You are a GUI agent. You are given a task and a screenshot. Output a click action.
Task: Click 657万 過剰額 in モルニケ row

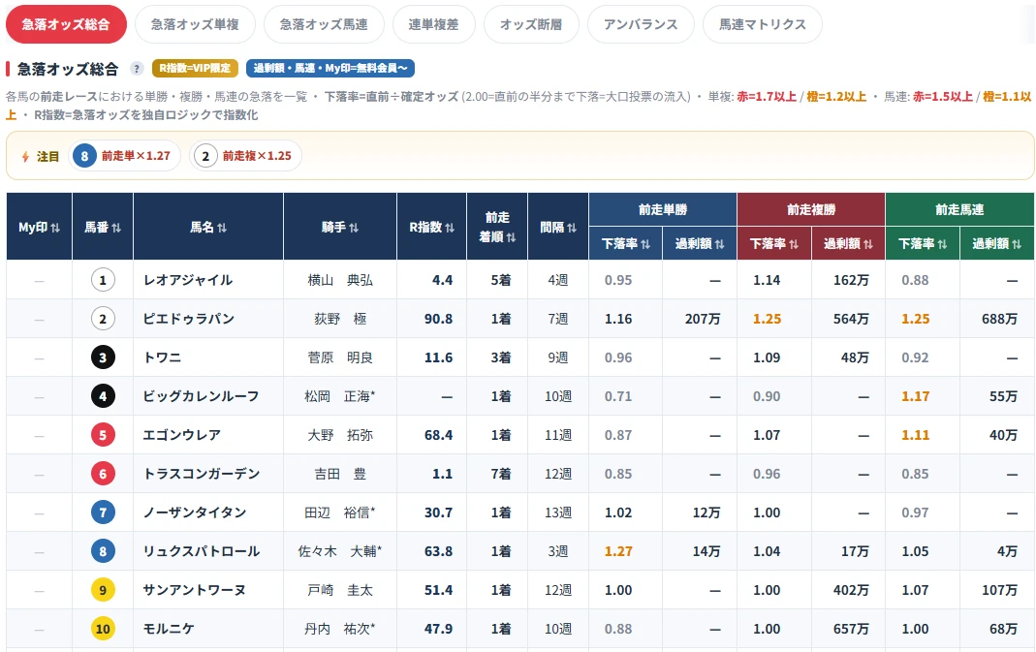coord(851,629)
